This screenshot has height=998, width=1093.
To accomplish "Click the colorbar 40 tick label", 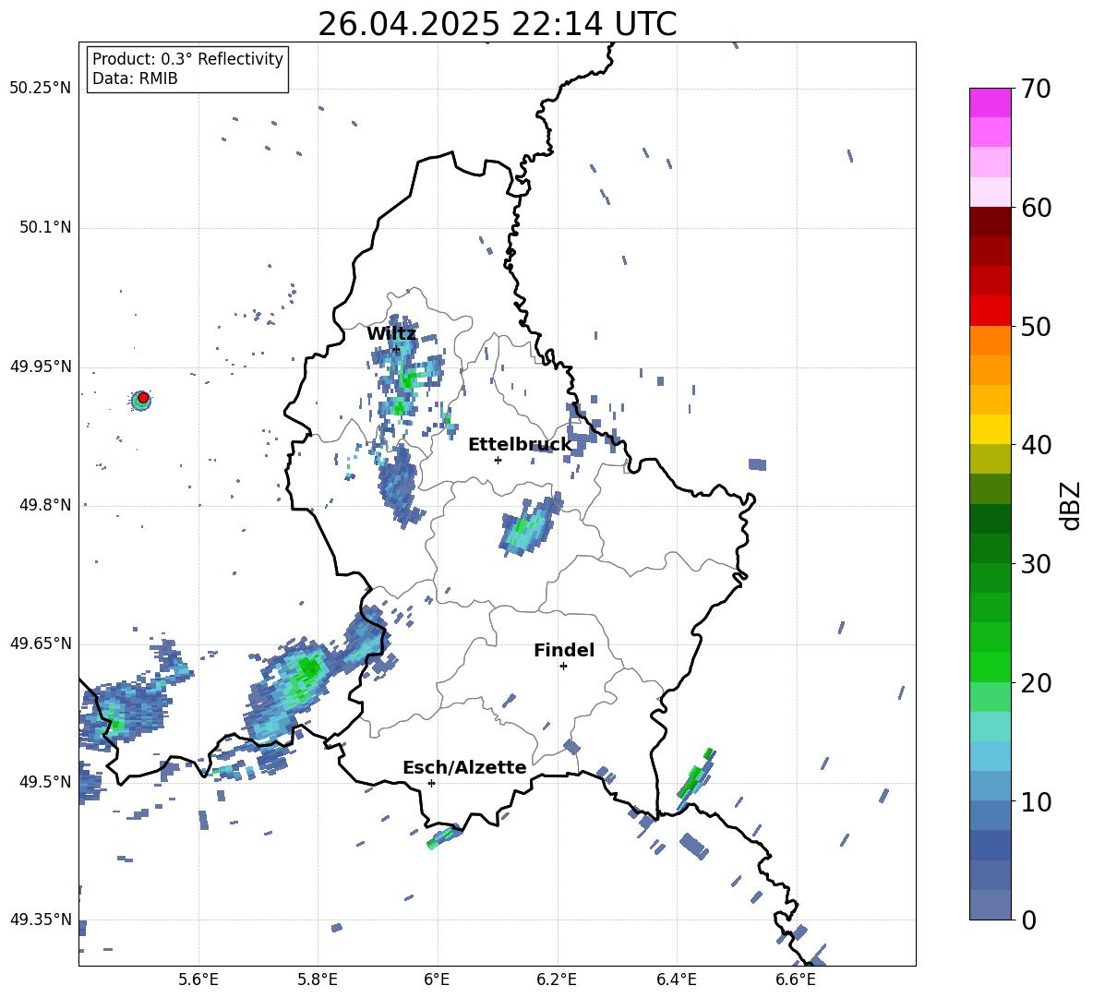I will click(1036, 445).
